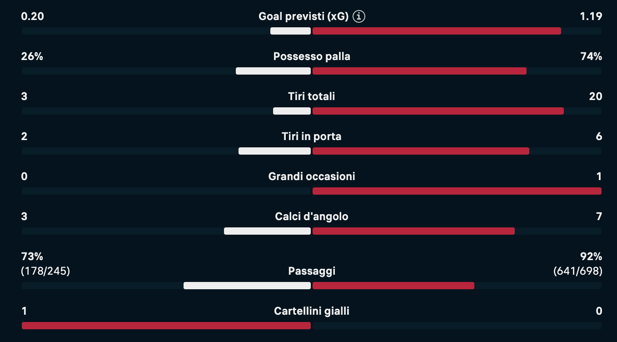Screen dimensions: 617x342
Task: Click the red total shots bar
Action: (x=438, y=111)
